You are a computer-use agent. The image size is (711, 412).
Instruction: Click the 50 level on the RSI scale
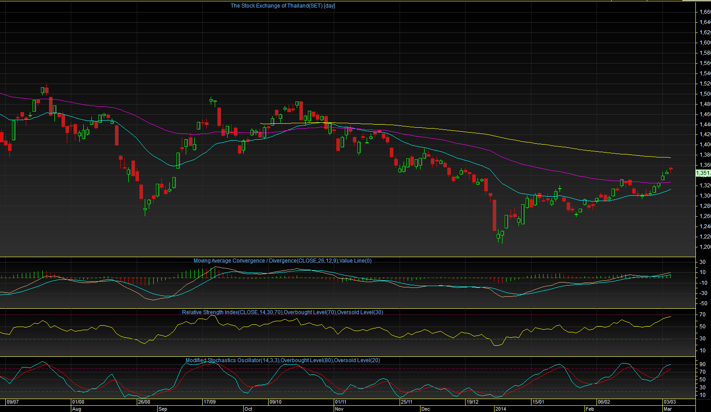703,327
